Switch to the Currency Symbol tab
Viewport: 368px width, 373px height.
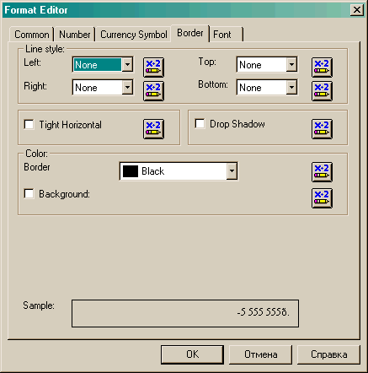click(x=134, y=35)
